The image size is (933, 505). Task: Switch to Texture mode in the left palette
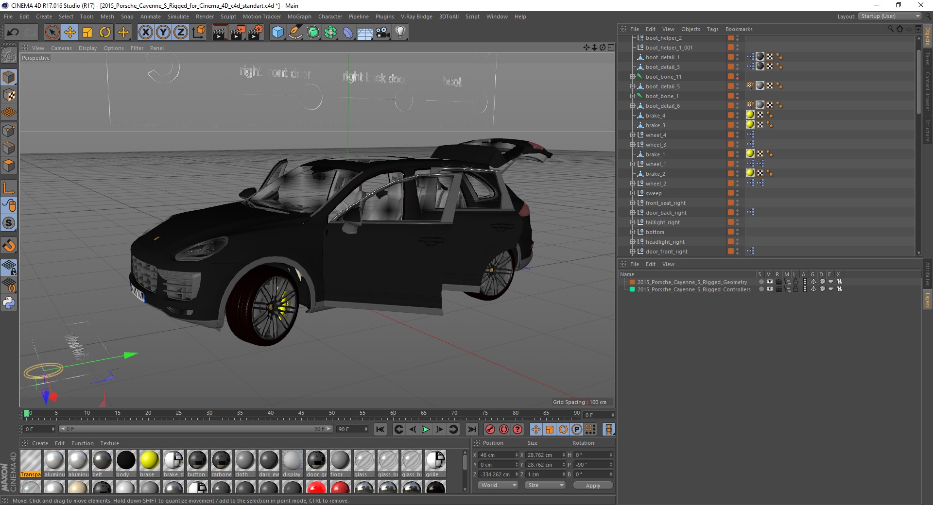coord(9,95)
